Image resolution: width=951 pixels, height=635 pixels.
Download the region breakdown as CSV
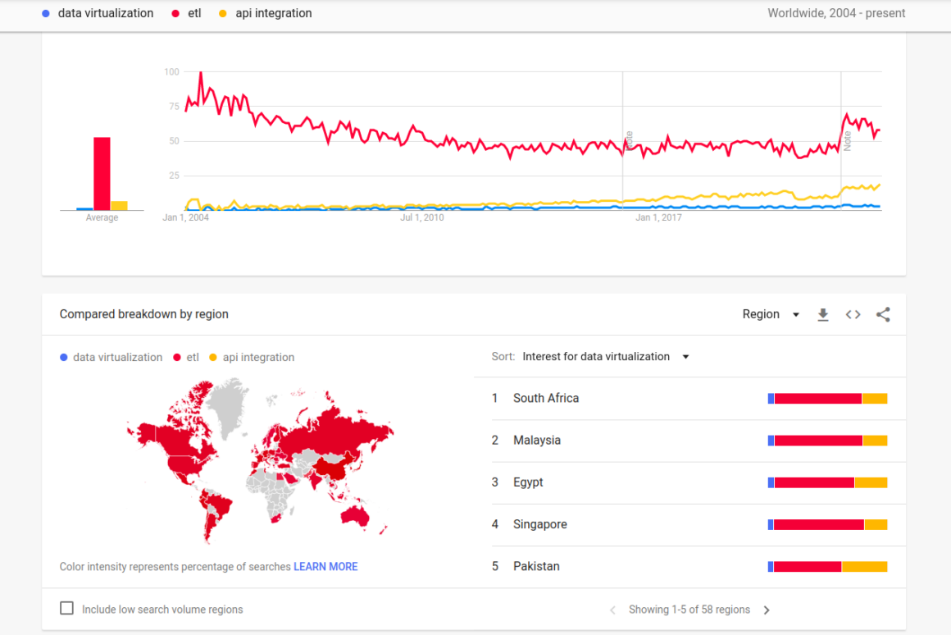pyautogui.click(x=823, y=315)
